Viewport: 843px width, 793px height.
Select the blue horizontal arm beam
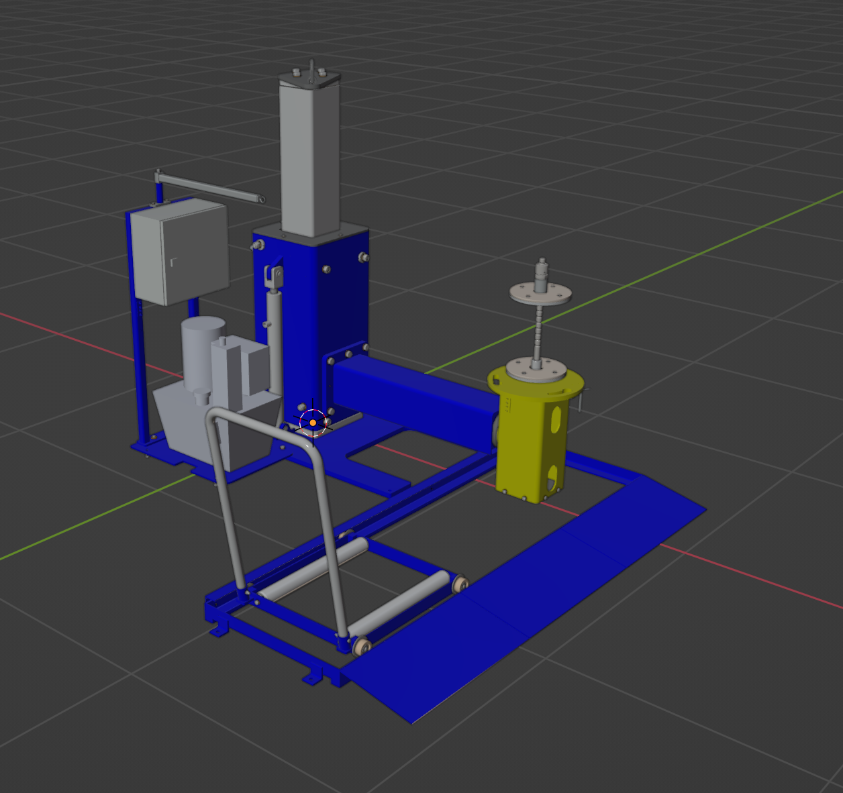[416, 396]
